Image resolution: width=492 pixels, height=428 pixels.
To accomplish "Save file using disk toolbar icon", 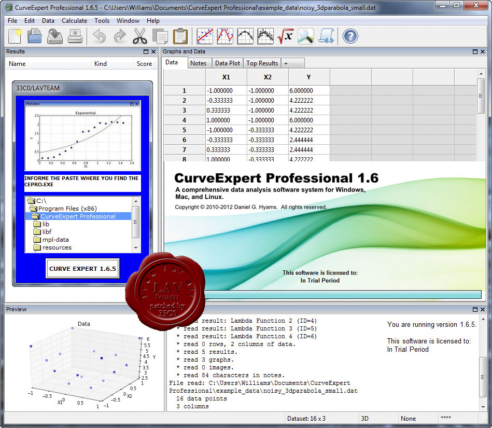I will point(54,36).
